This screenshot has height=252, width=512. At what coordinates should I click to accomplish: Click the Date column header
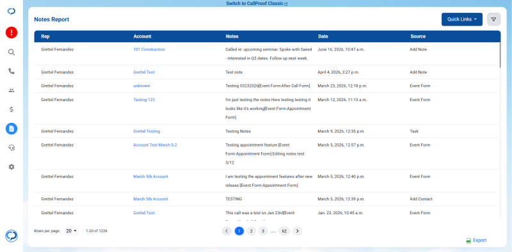coord(323,36)
